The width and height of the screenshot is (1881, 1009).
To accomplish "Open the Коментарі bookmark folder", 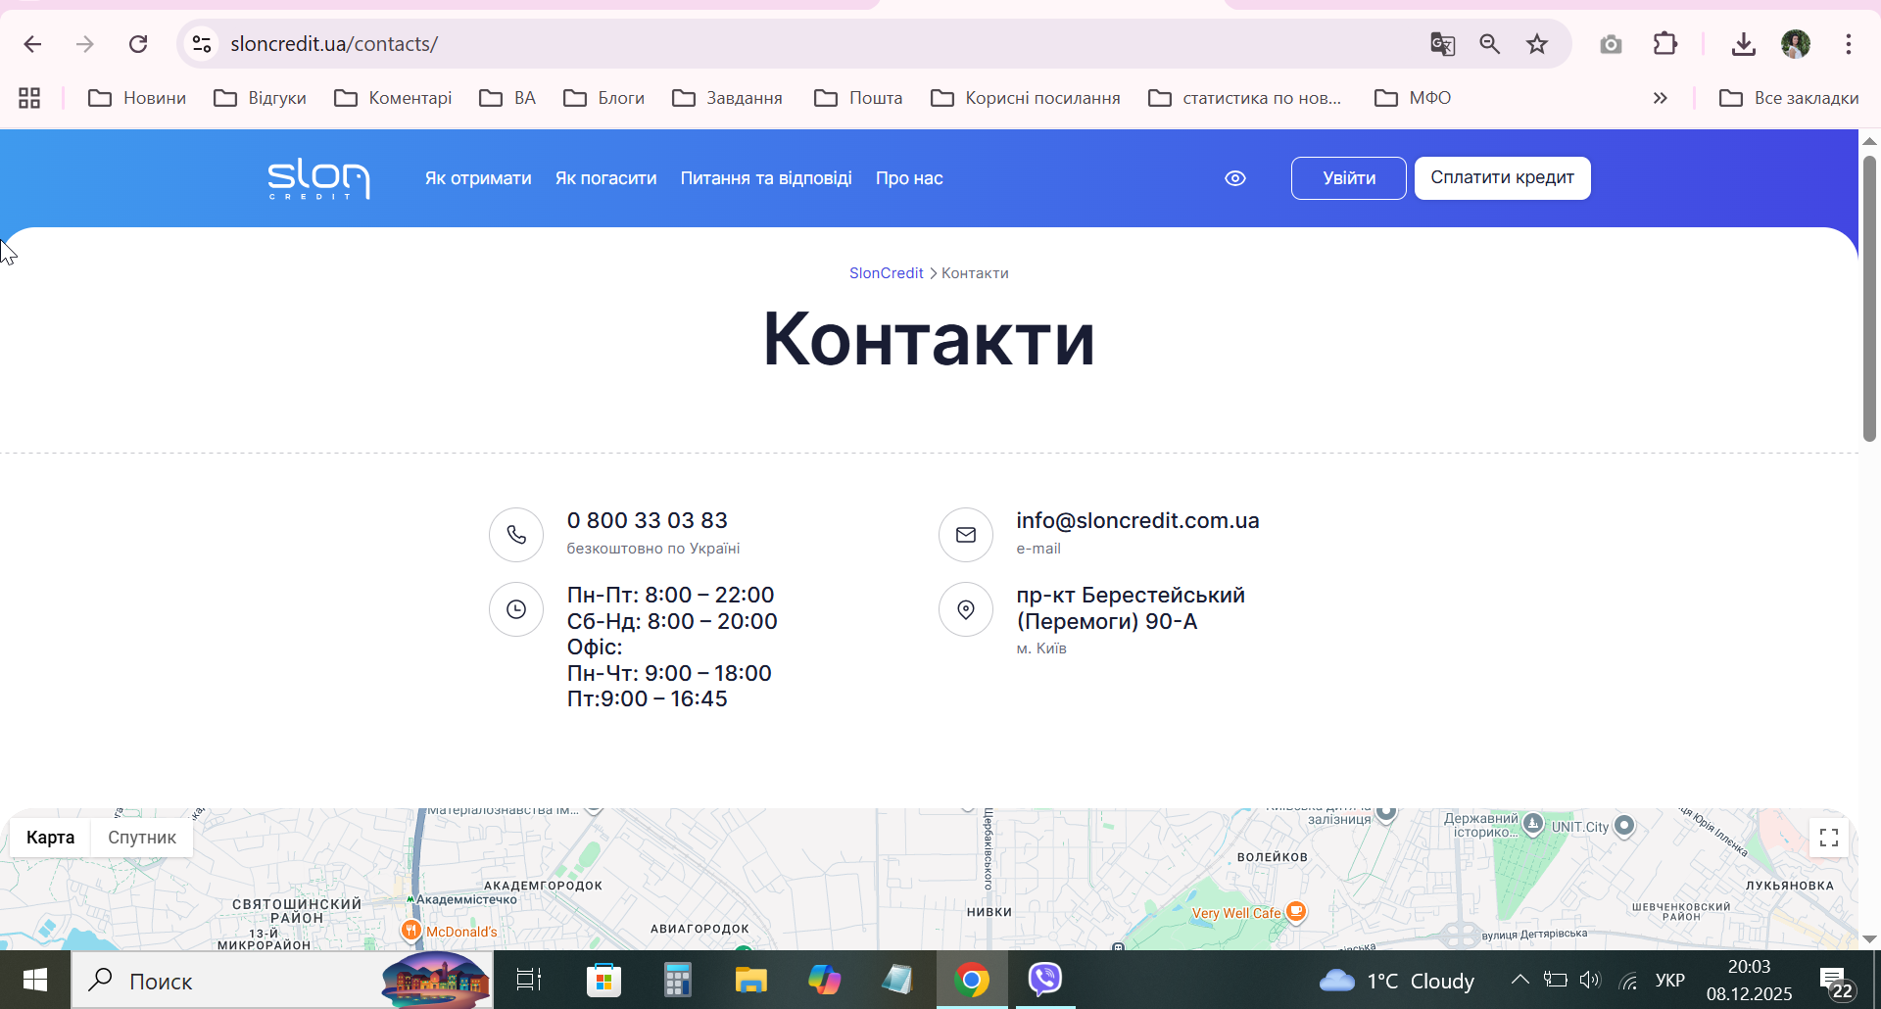I will click(x=393, y=98).
